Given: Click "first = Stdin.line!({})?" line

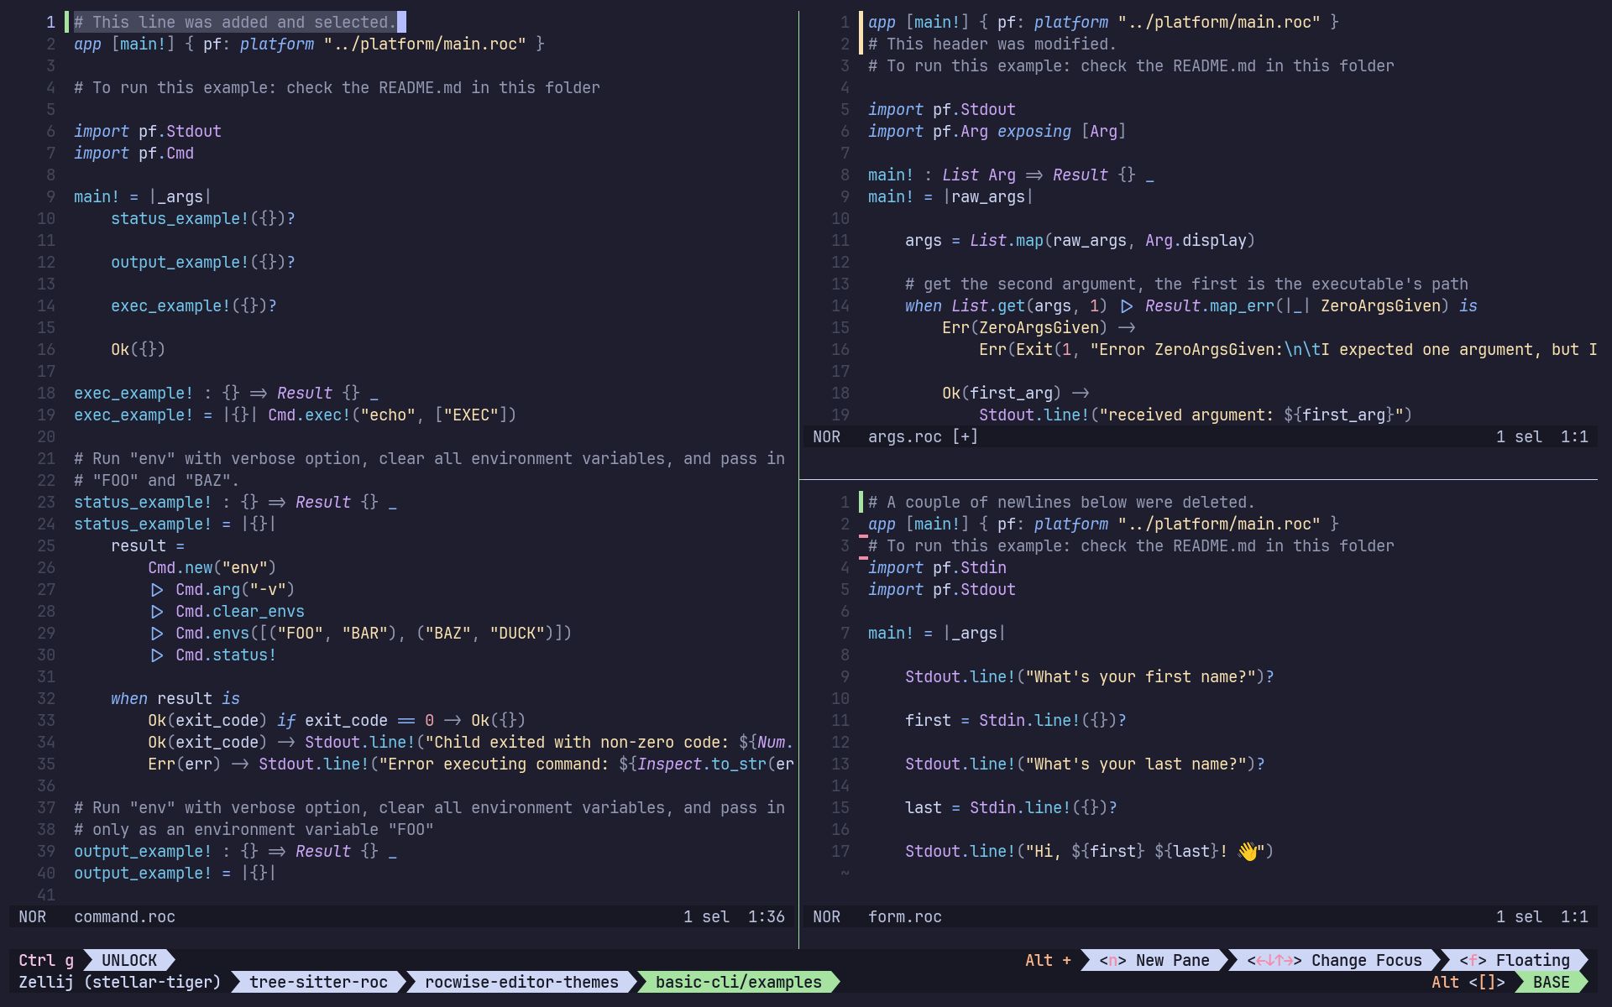Looking at the screenshot, I should coord(1016,720).
